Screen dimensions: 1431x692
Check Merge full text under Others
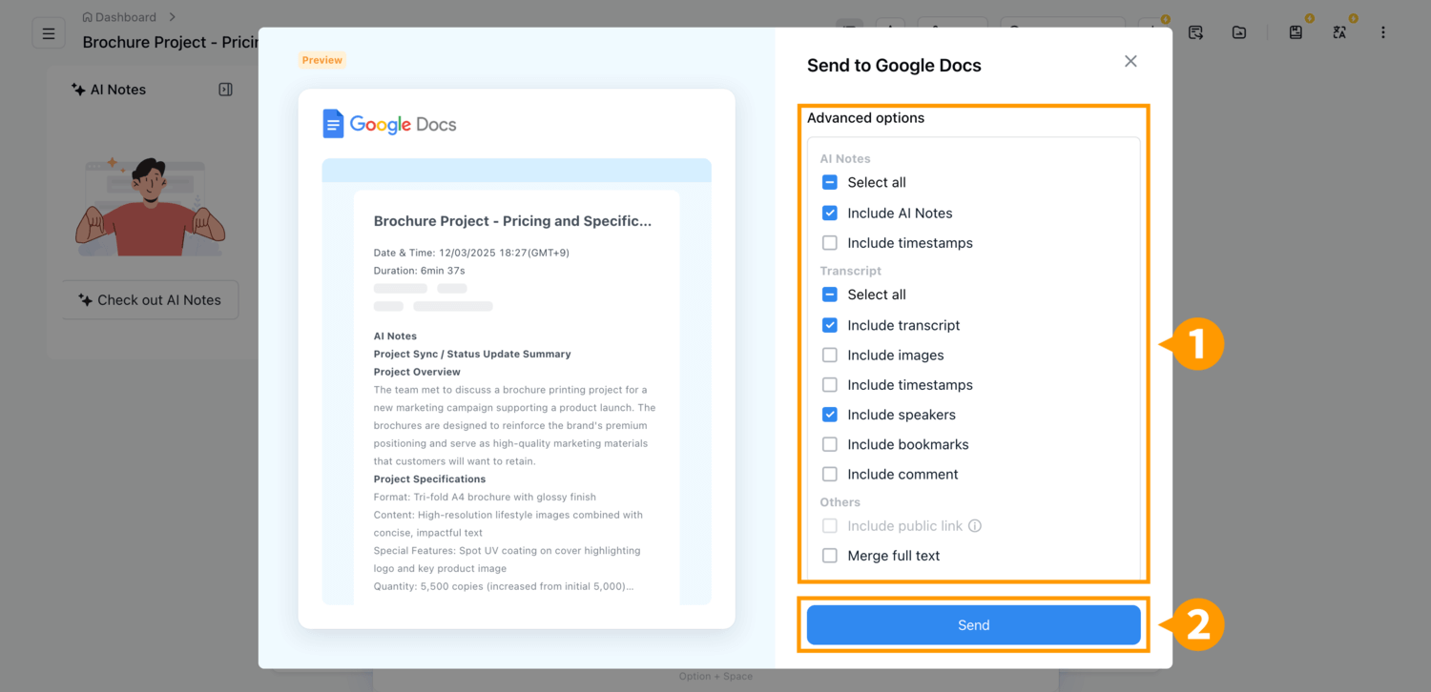coord(829,555)
